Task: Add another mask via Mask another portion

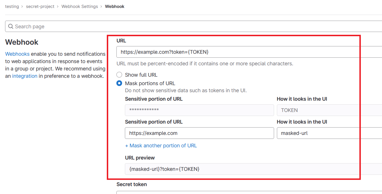Action: (x=161, y=146)
